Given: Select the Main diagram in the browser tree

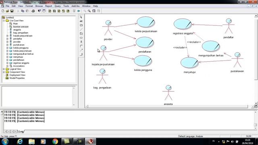Looking at the screenshot, I should (15, 24).
